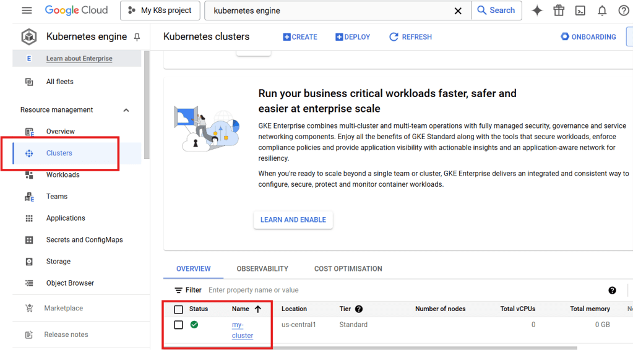Open the filter help question icon
The height and width of the screenshot is (350, 633).
(x=612, y=290)
